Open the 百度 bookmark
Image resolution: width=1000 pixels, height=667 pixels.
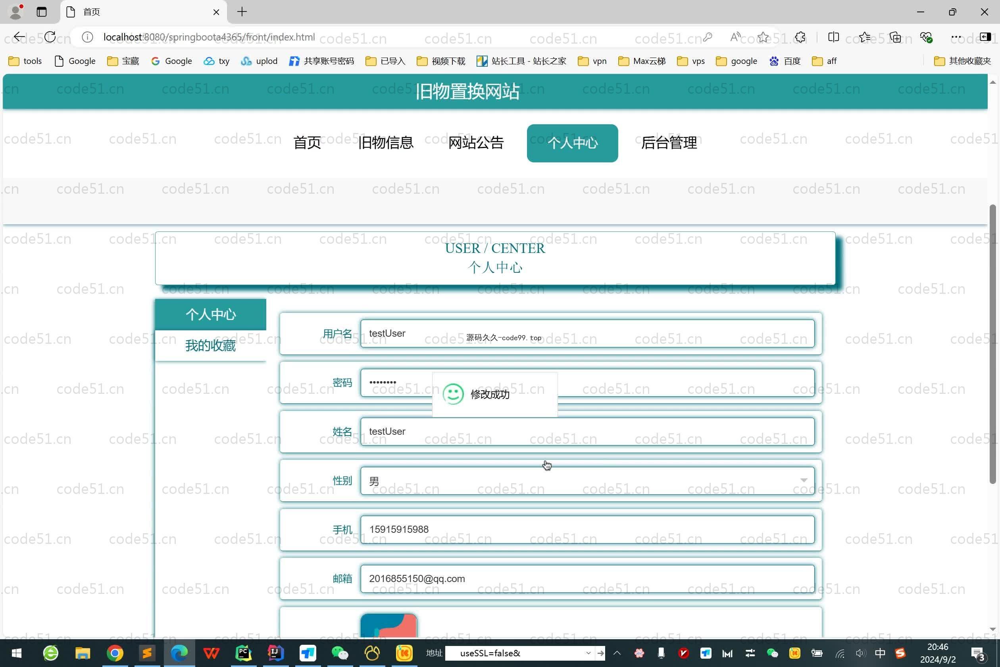click(x=785, y=61)
